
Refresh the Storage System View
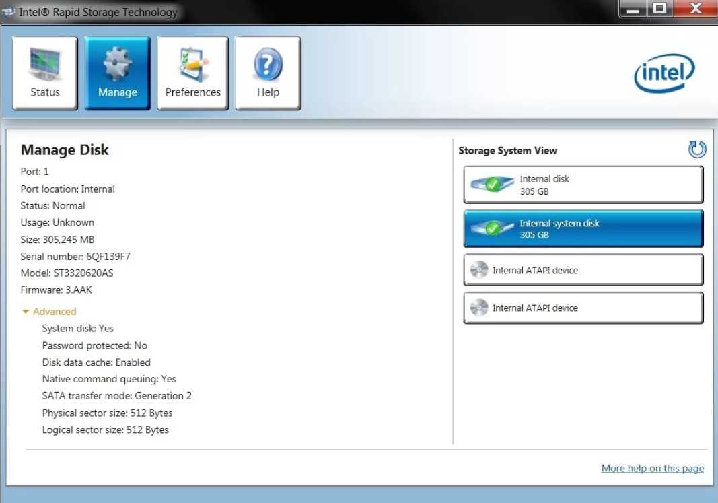click(697, 149)
